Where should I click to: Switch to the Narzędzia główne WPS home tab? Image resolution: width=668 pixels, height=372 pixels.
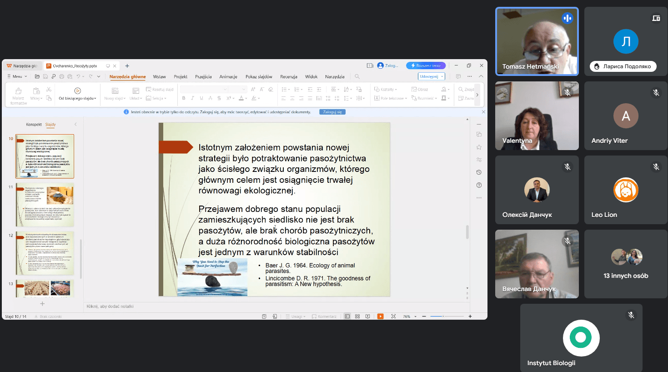pyautogui.click(x=22, y=66)
